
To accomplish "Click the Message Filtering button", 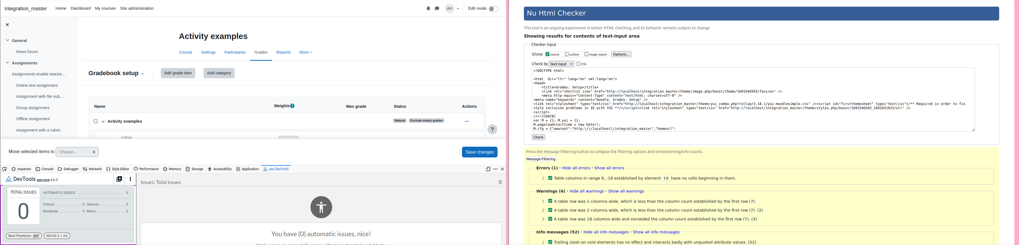I will click(541, 159).
